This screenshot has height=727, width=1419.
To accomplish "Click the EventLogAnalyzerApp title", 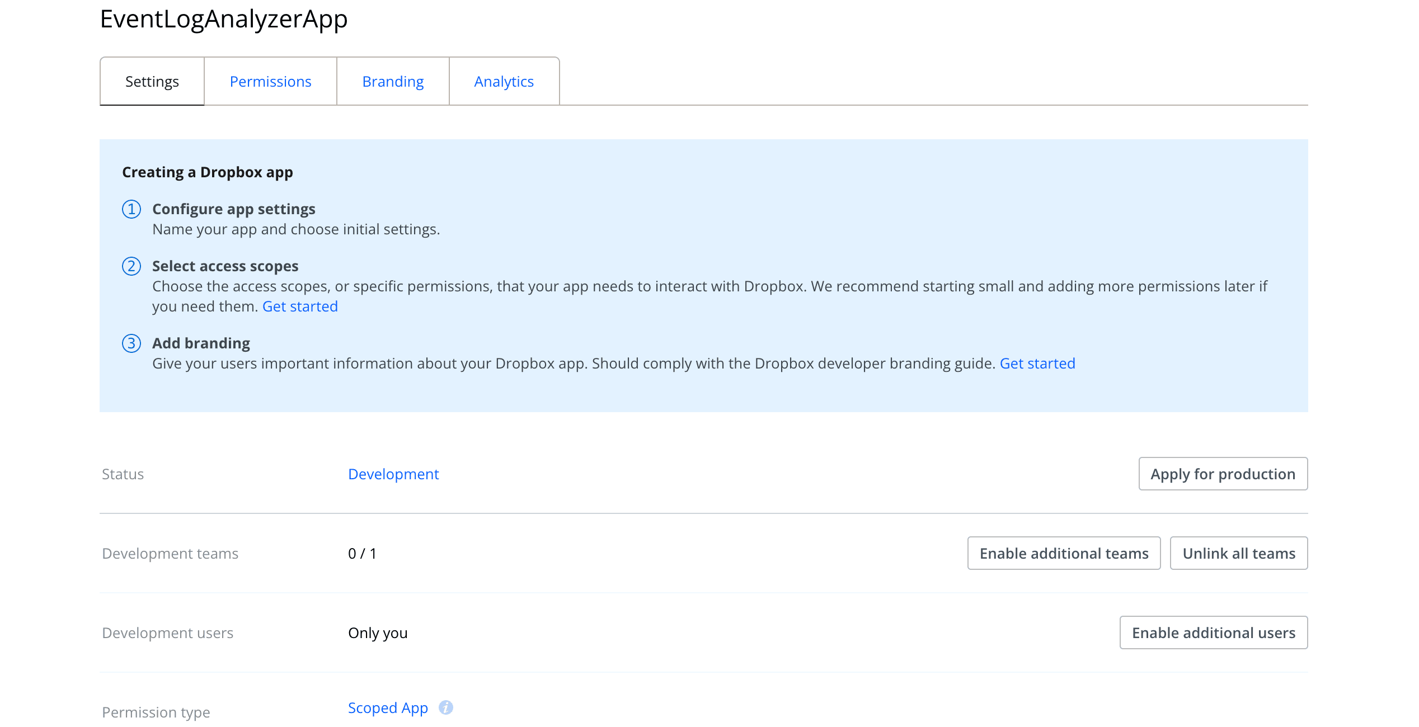I will pyautogui.click(x=223, y=19).
